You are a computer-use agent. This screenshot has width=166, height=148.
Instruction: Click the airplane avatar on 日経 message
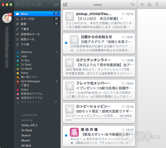tap(74, 40)
